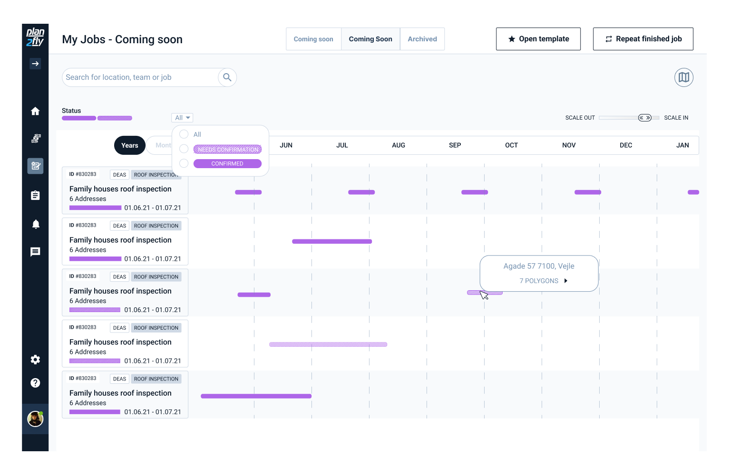Open the All status dropdown
729x475 pixels.
coord(182,118)
